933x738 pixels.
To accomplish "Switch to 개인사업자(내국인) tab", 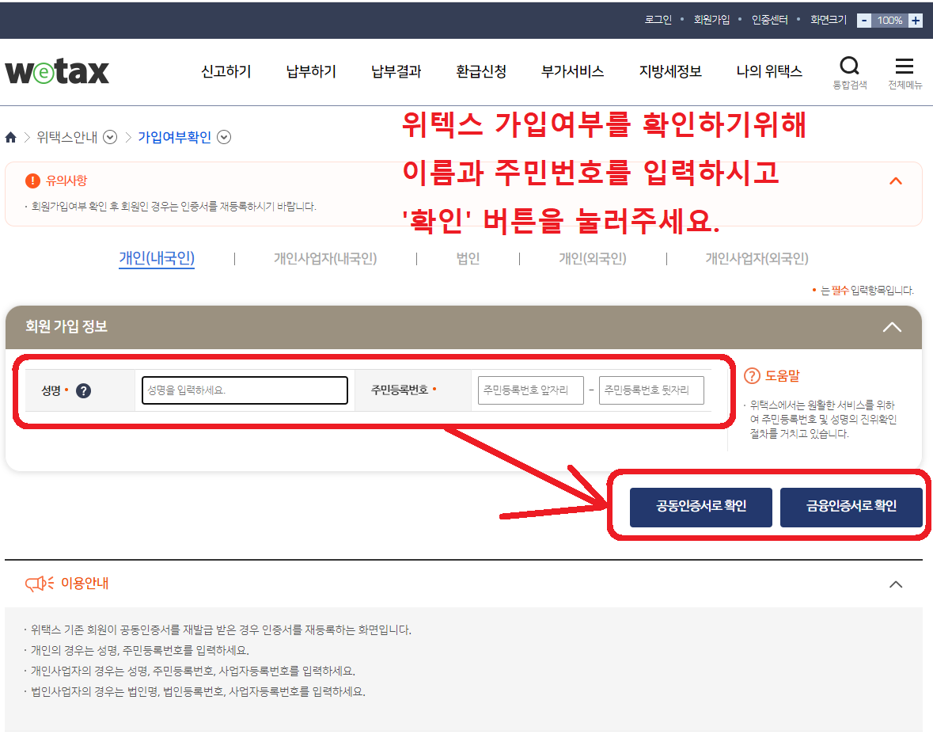I will point(325,258).
